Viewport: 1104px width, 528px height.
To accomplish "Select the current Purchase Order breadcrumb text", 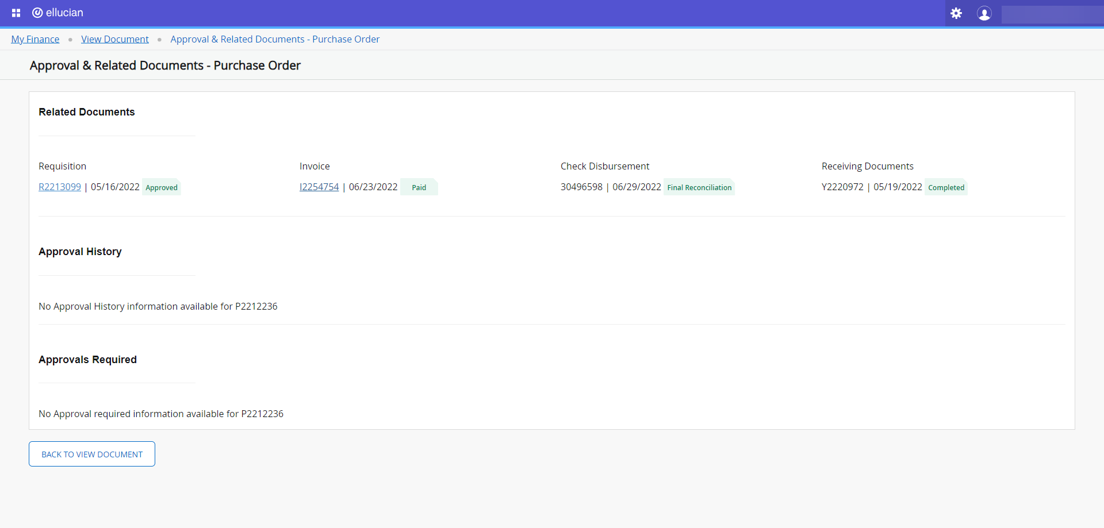I will point(275,39).
